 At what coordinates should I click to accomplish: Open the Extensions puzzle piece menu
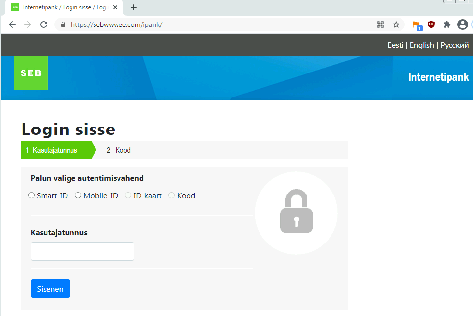click(447, 24)
